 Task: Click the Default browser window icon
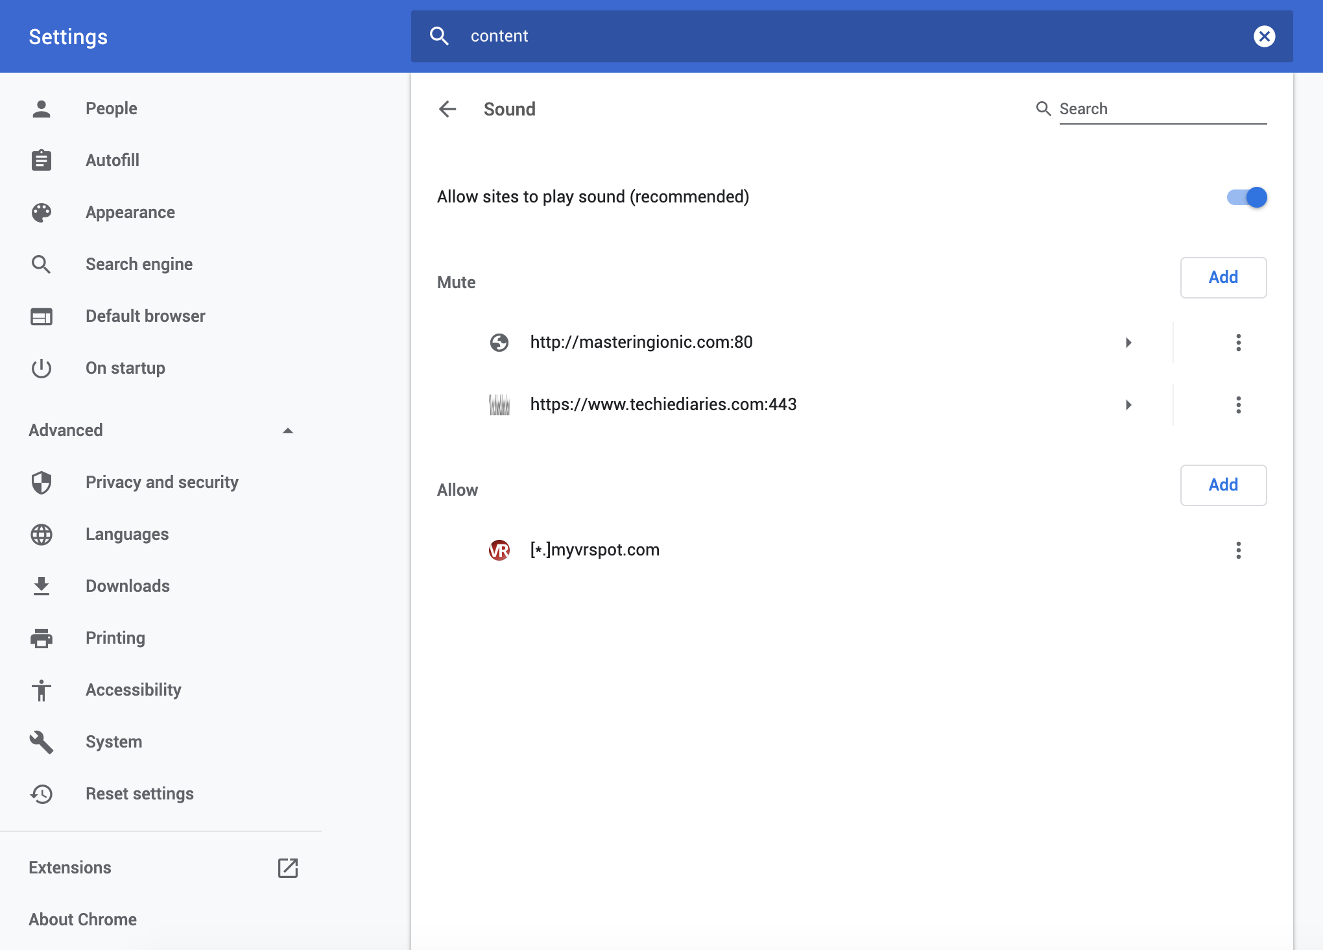point(42,316)
